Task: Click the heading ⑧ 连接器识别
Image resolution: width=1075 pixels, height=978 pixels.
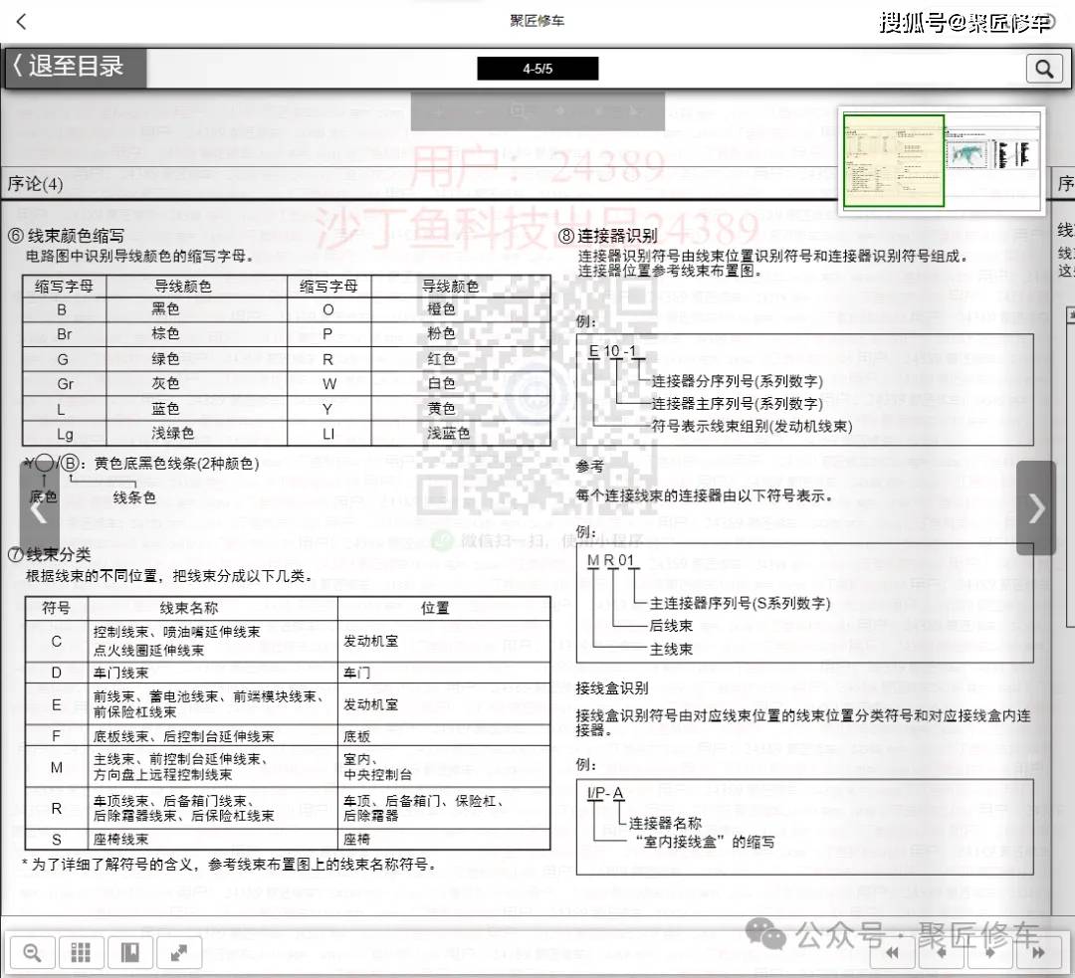Action: 607,236
